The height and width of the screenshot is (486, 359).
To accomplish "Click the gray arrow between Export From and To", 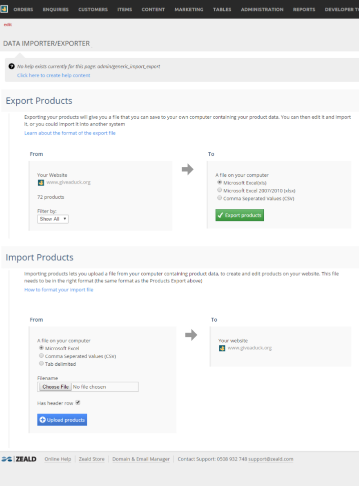I will coord(188,169).
